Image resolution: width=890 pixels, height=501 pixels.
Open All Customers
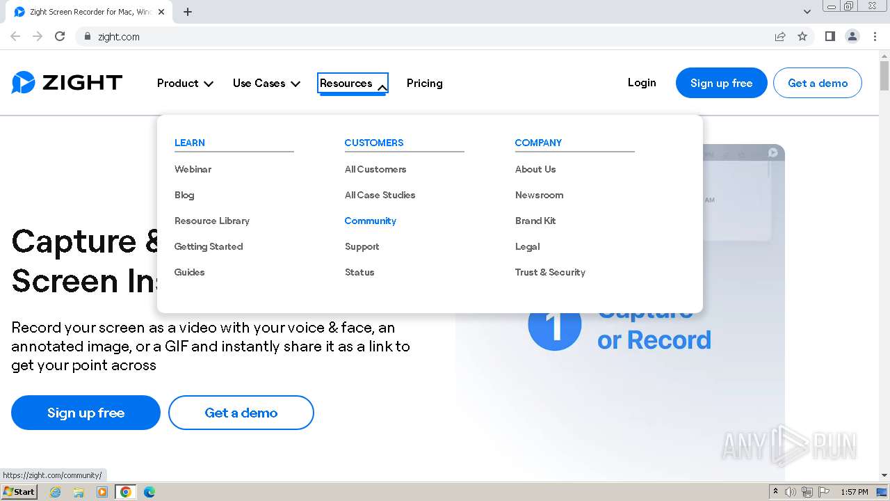point(375,169)
